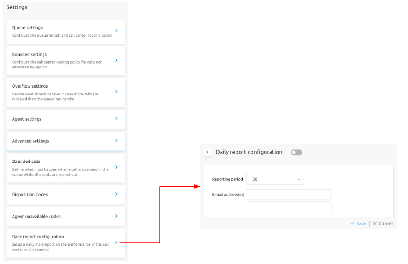Click the Agent settings chevron arrow
The height and width of the screenshot is (264, 408).
click(x=116, y=118)
